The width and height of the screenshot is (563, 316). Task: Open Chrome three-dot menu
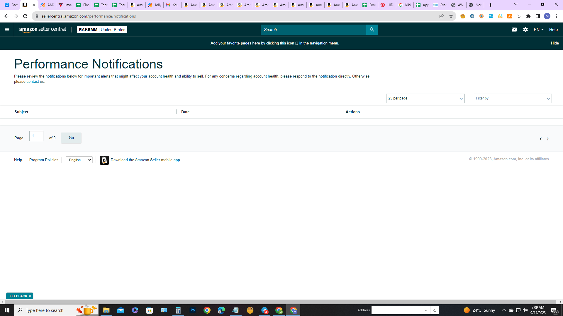pos(557,16)
